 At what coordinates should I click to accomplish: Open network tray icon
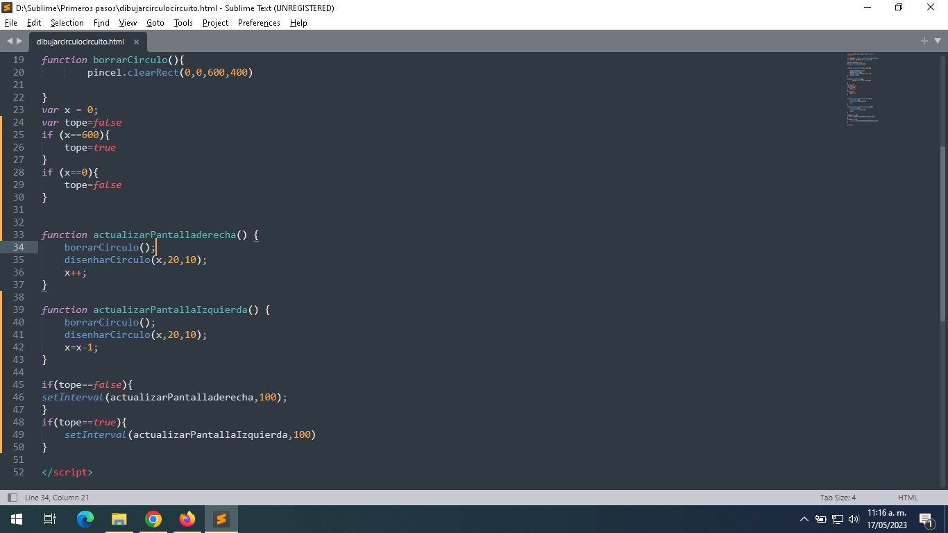tap(838, 519)
